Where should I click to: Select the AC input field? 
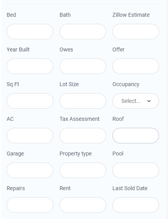point(30,136)
